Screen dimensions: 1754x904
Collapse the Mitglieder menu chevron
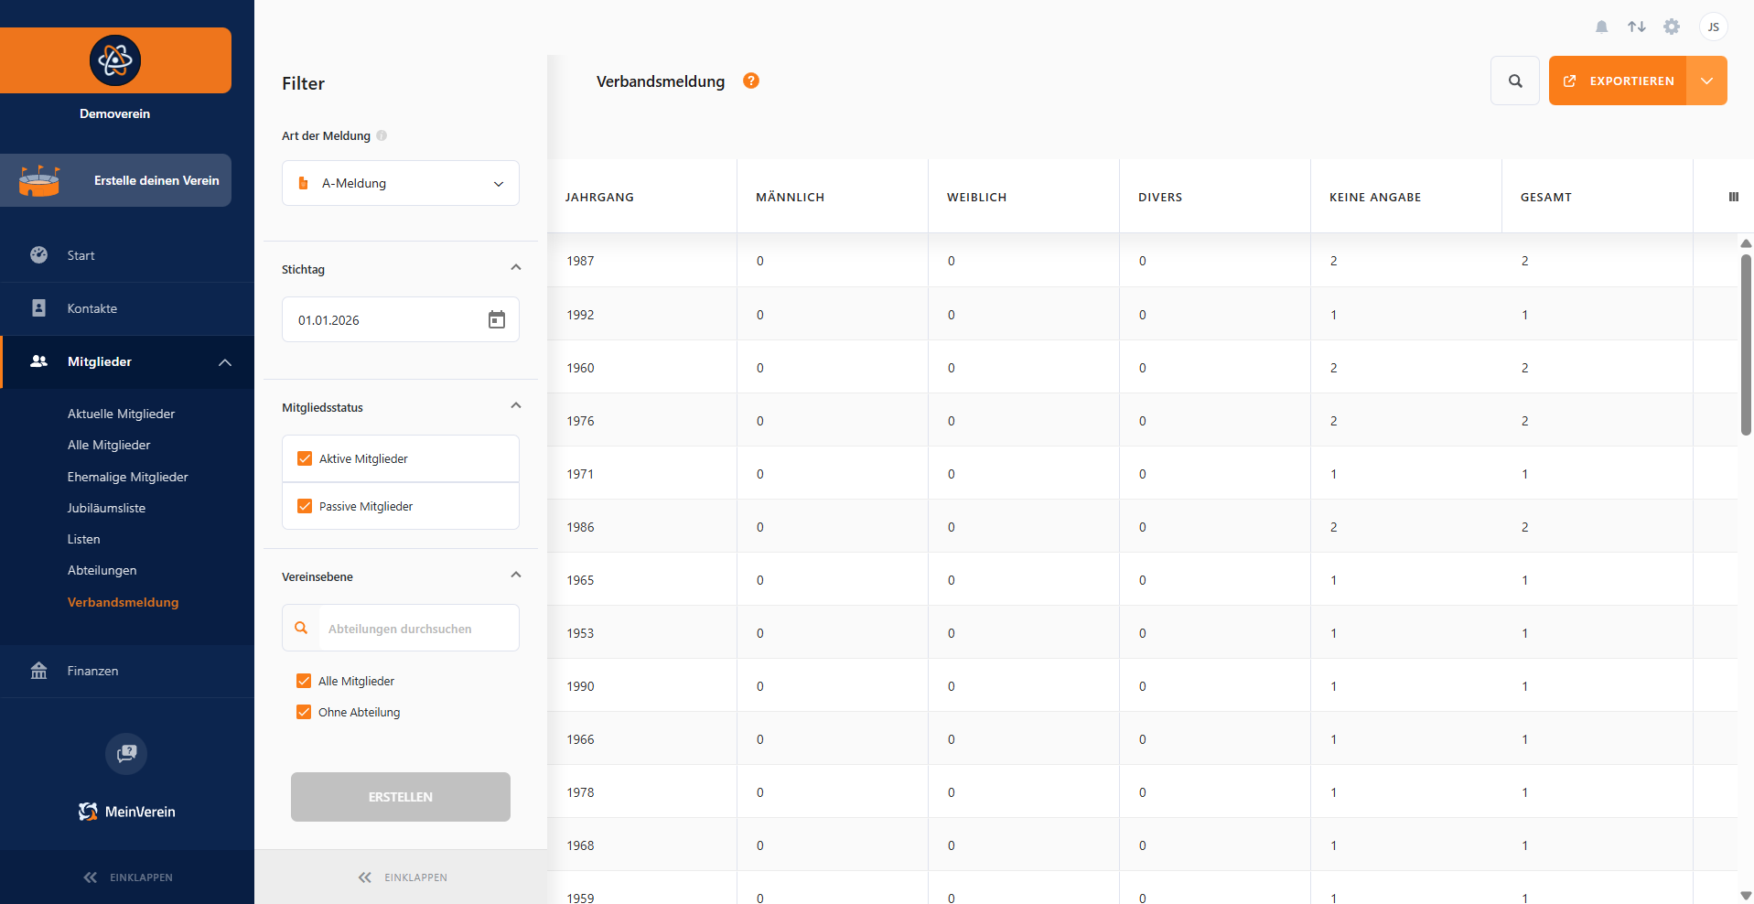[225, 362]
